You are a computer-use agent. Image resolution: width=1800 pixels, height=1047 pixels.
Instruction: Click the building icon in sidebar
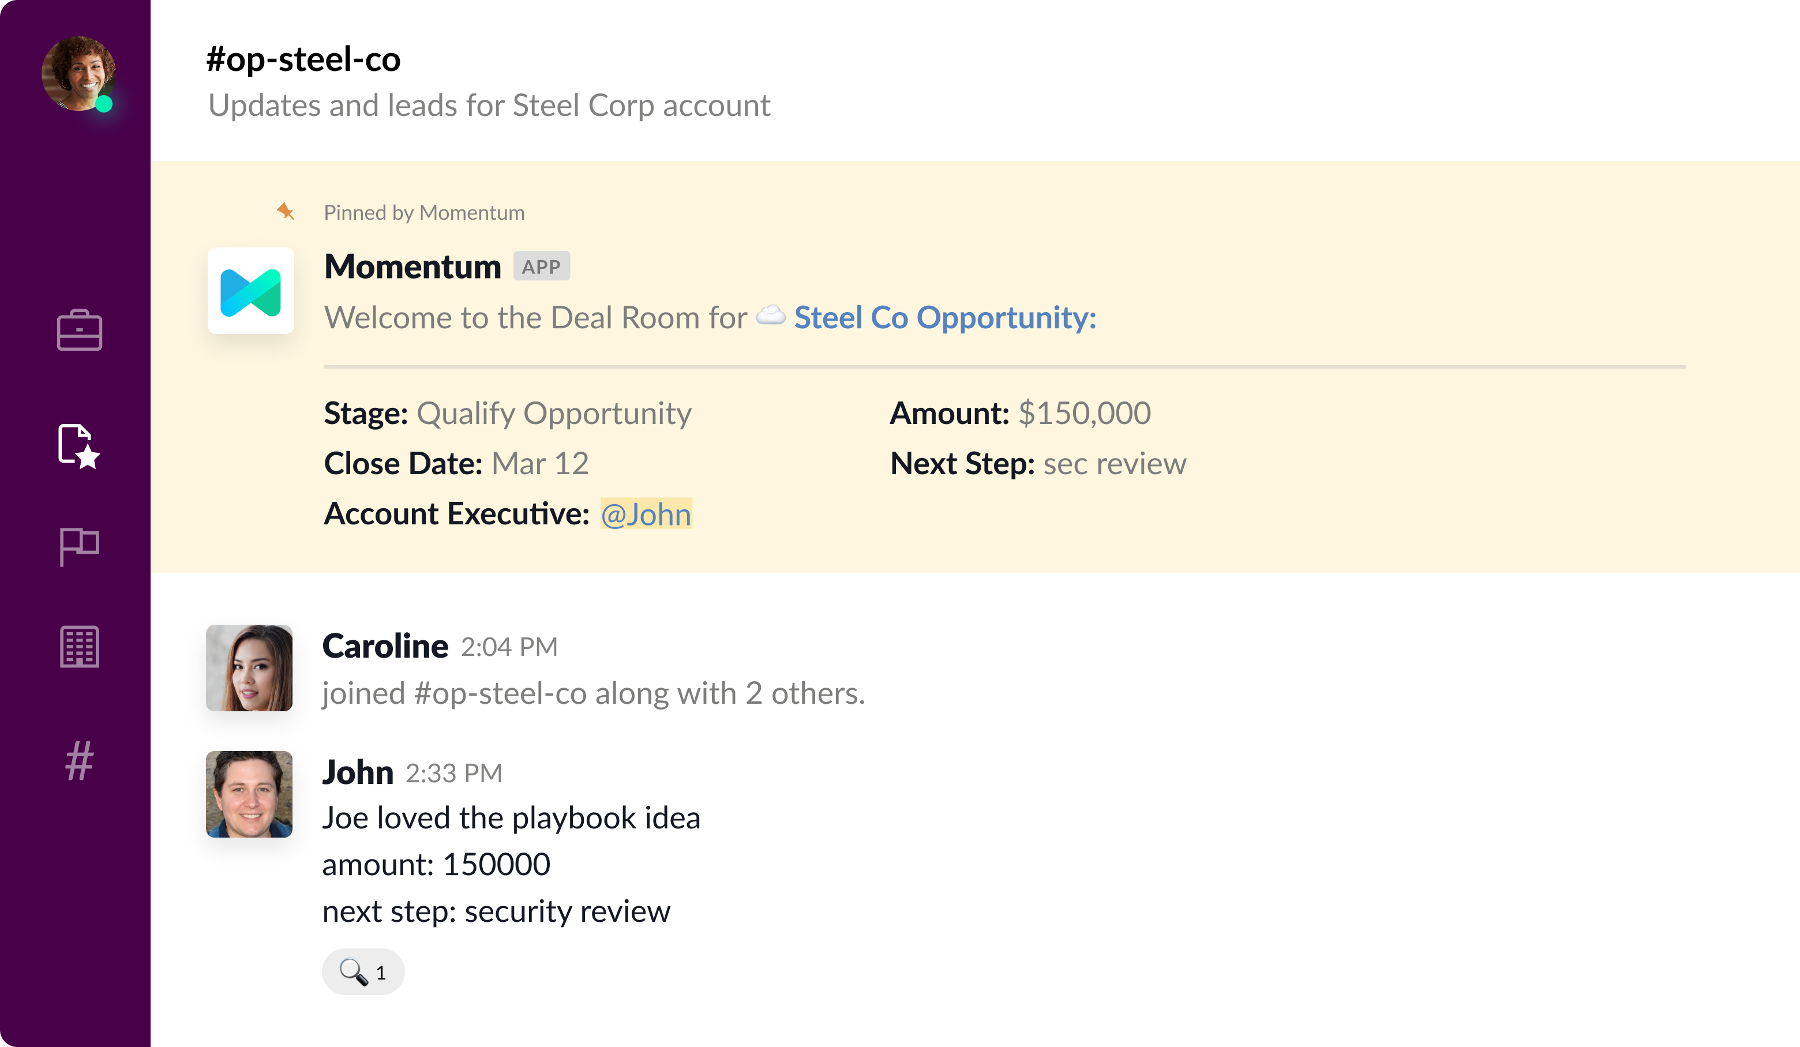click(79, 646)
